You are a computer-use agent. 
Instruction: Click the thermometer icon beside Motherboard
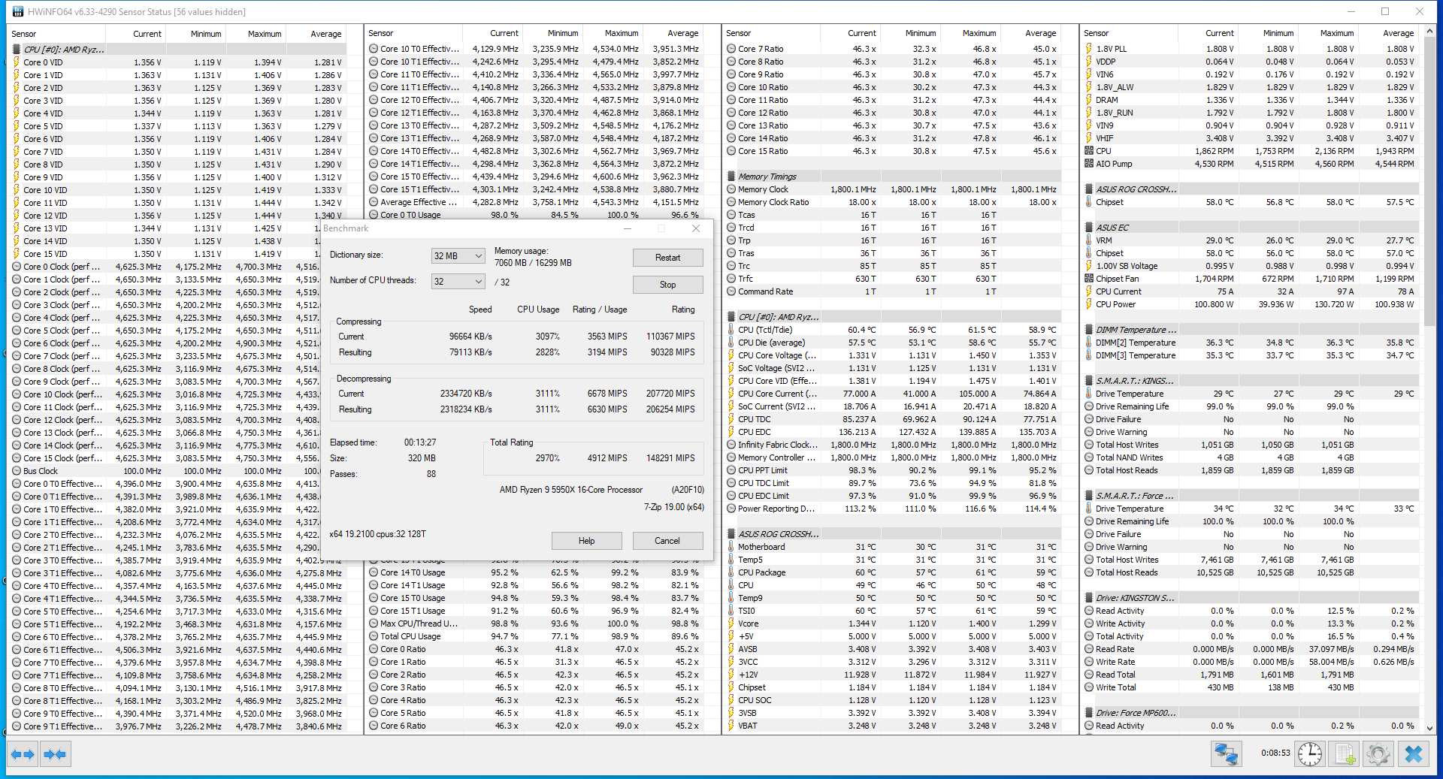tap(731, 547)
